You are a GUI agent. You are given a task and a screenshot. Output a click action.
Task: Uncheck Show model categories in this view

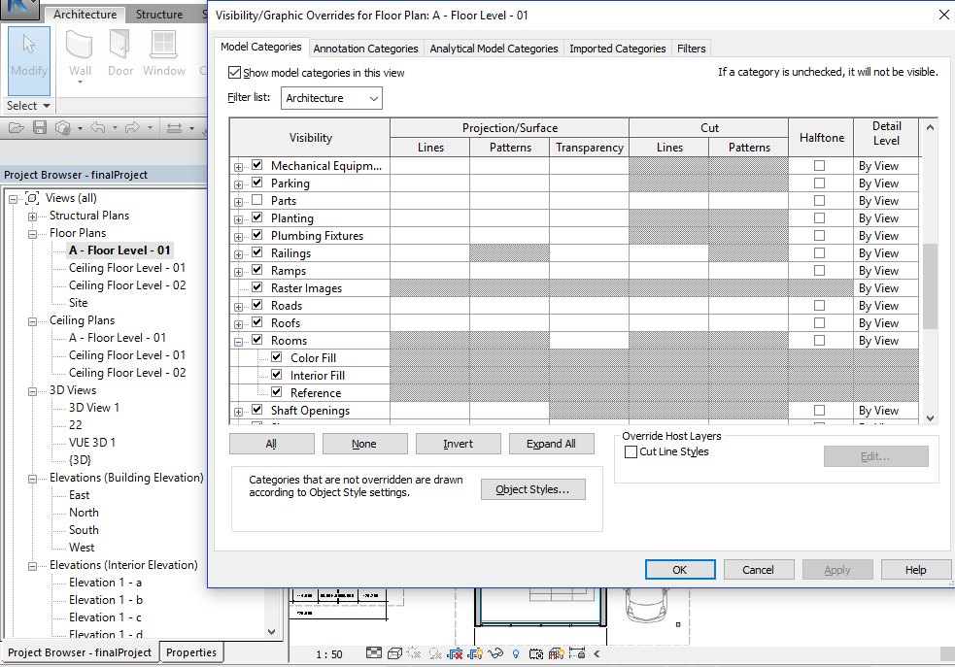[x=234, y=73]
